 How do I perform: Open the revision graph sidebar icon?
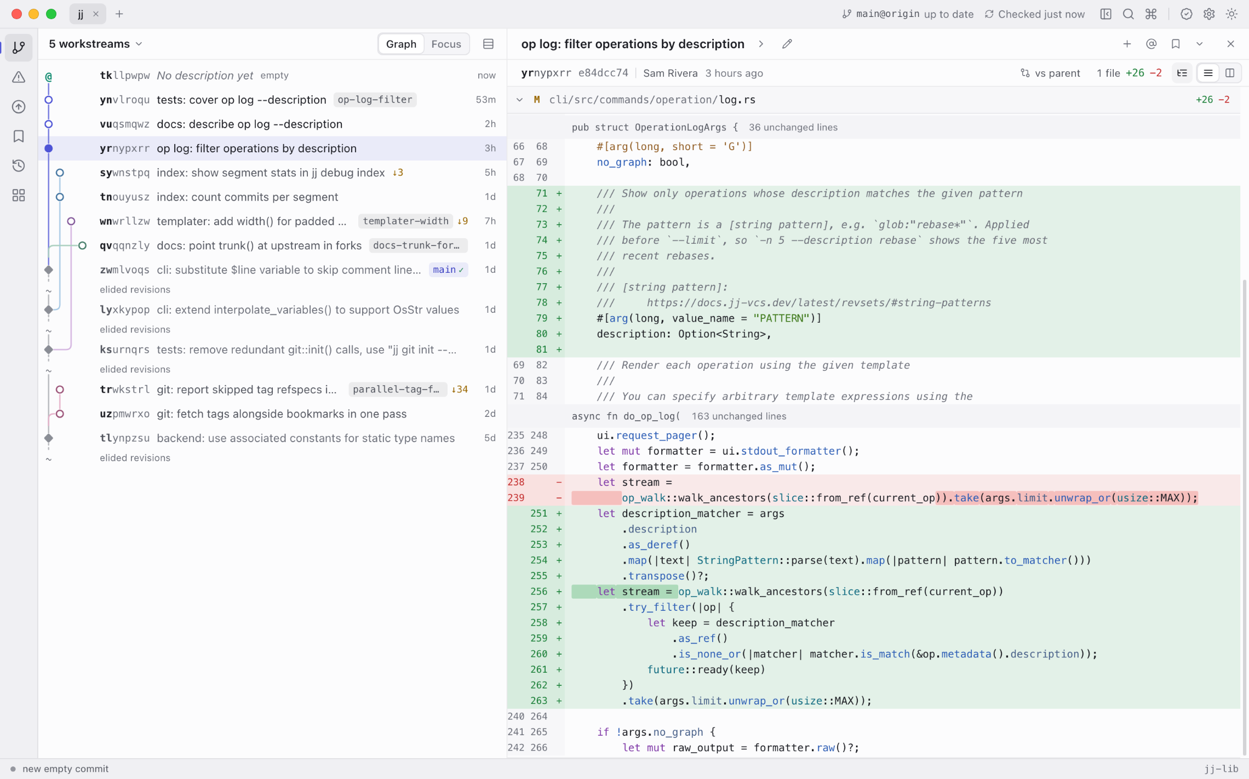tap(19, 48)
